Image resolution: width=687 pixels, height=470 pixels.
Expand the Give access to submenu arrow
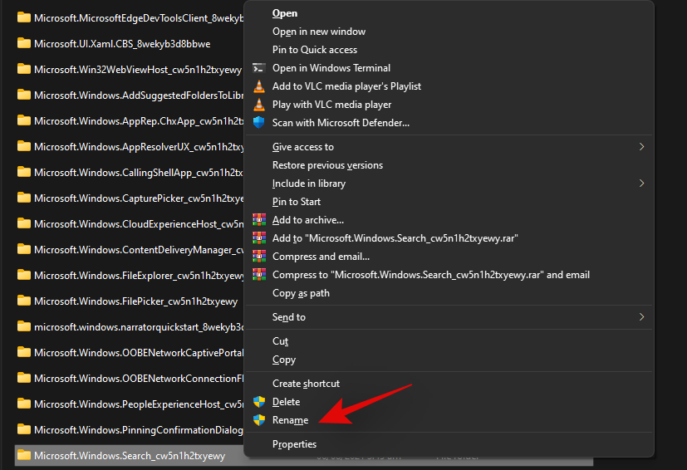pyautogui.click(x=641, y=147)
